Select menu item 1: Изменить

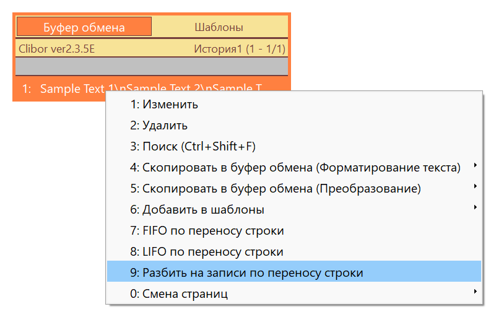click(294, 104)
